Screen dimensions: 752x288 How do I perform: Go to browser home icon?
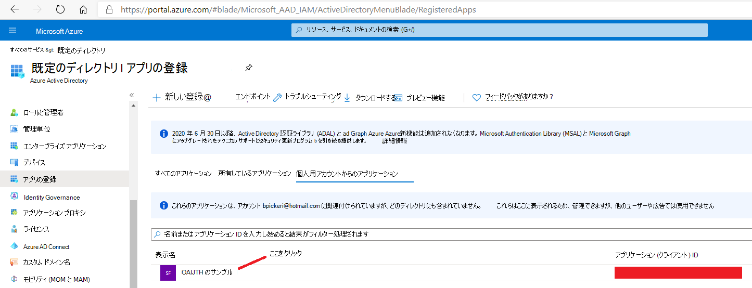coord(83,9)
